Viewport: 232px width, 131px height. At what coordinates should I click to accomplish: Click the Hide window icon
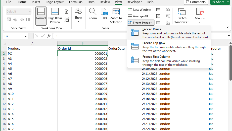tap(158, 16)
